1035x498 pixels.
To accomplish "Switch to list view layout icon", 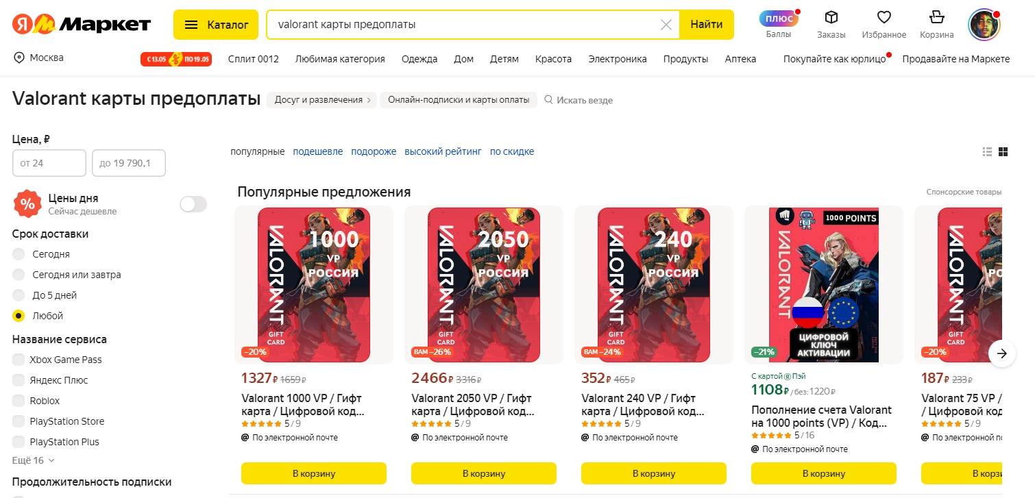I will click(x=988, y=152).
